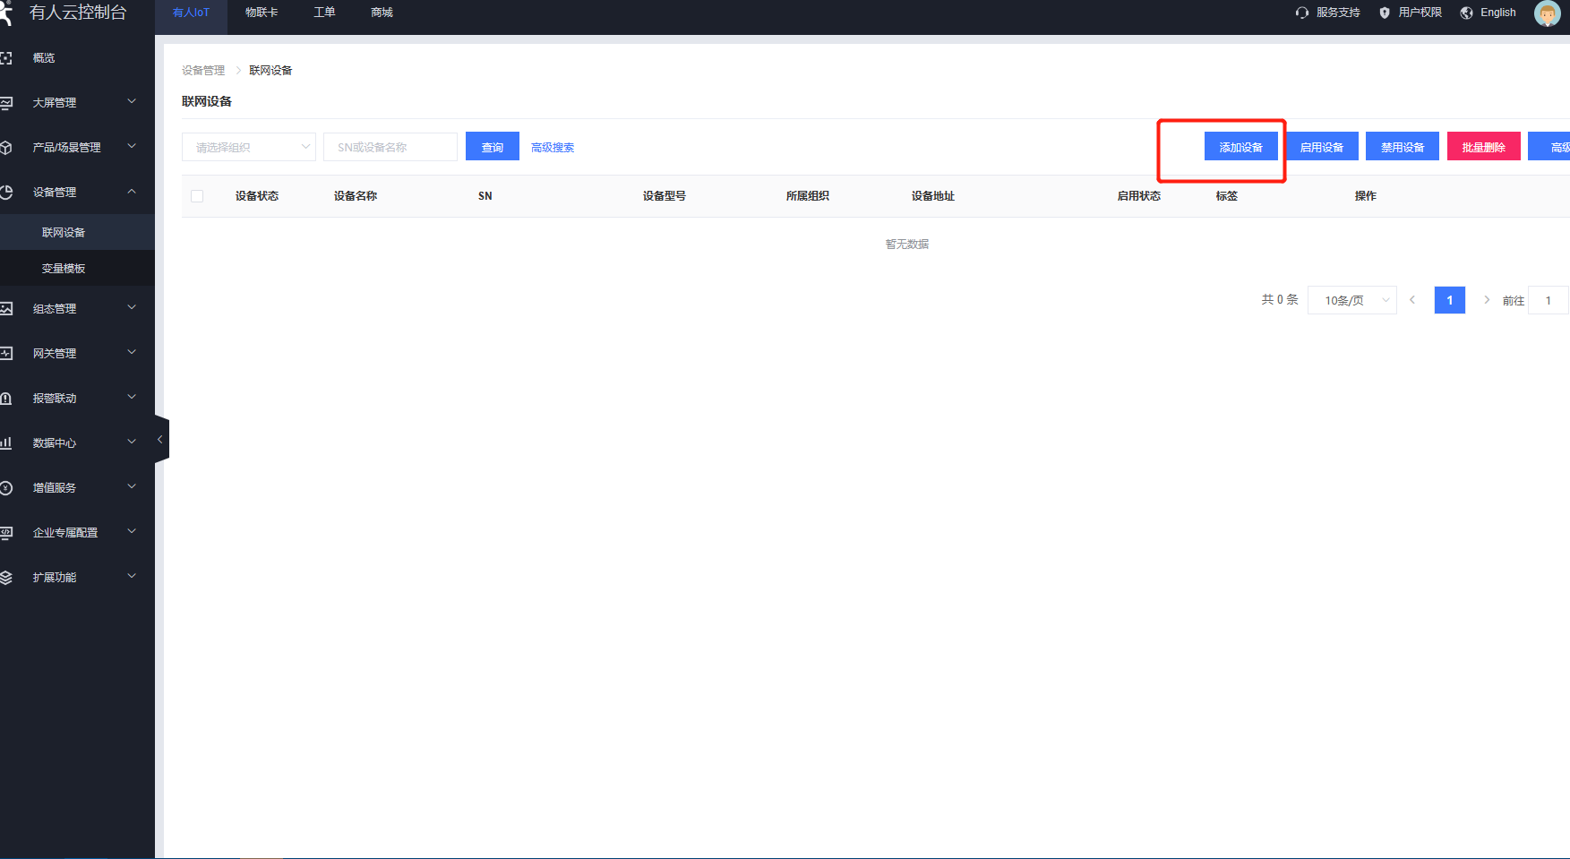Click the 查询 search button
This screenshot has width=1570, height=859.
pyautogui.click(x=493, y=147)
